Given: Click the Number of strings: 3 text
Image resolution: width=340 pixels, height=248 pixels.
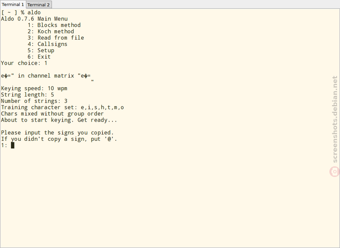Looking at the screenshot, I should tap(34, 101).
